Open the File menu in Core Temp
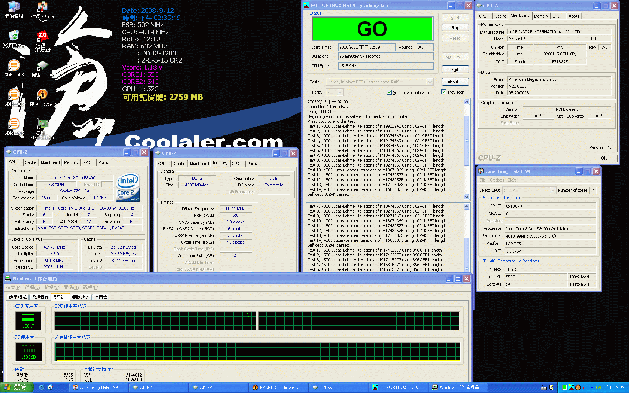This screenshot has width=629, height=393. pyautogui.click(x=483, y=180)
